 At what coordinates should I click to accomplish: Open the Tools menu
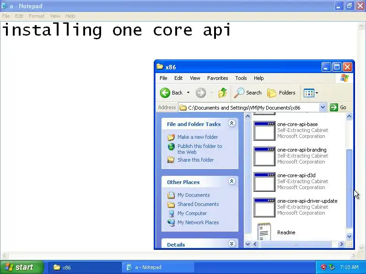[241, 78]
